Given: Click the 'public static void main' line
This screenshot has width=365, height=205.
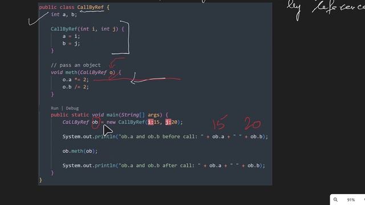Looking at the screenshot, I should (x=109, y=115).
